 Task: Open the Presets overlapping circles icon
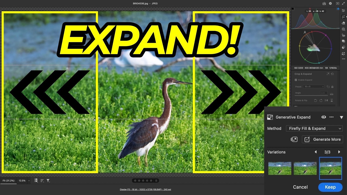(343, 47)
